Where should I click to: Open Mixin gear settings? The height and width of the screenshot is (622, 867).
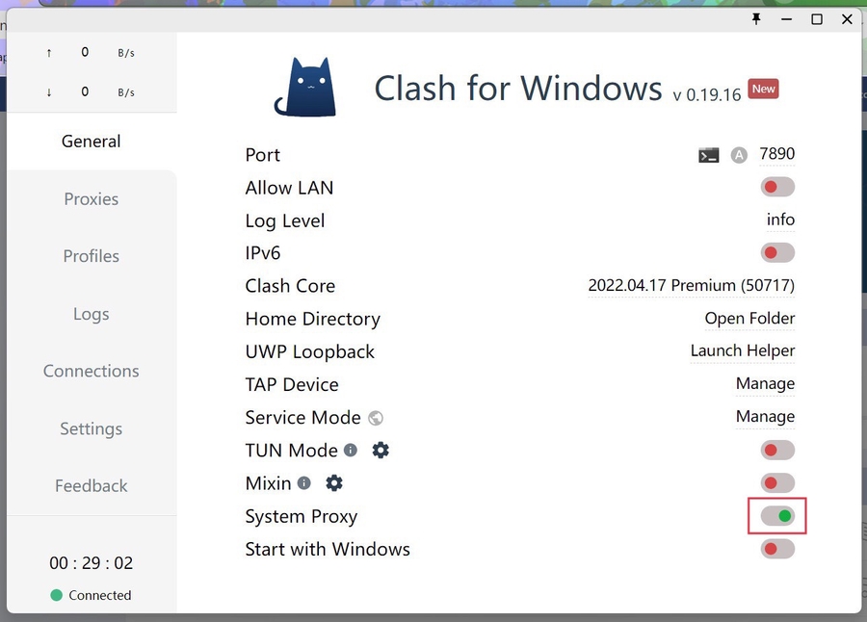click(x=334, y=482)
